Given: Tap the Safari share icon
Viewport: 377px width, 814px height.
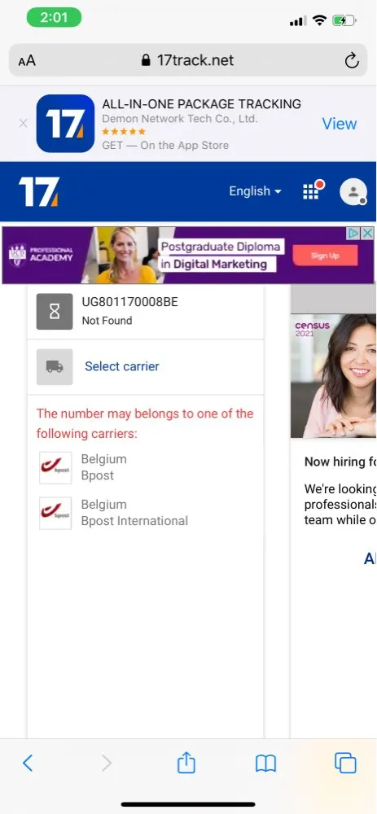Looking at the screenshot, I should 186,764.
